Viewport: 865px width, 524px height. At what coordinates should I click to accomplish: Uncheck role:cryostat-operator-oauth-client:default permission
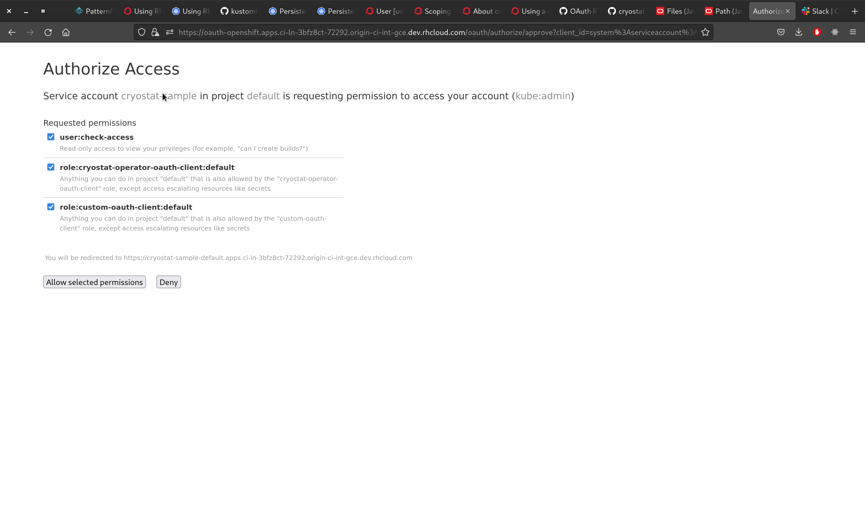coord(51,167)
